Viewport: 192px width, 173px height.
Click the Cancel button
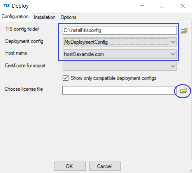pyautogui.click(x=105, y=166)
